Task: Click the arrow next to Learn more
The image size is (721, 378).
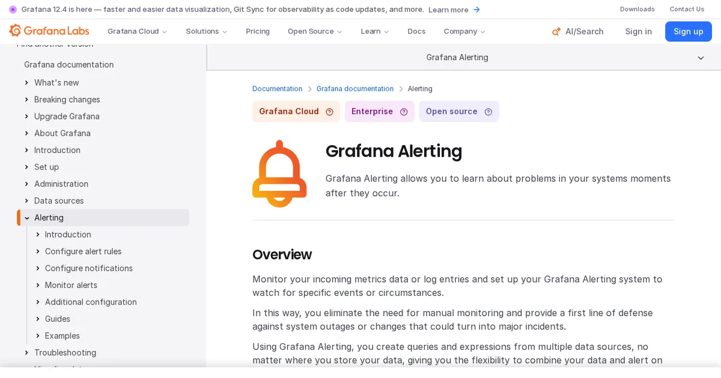Action: coord(476,10)
